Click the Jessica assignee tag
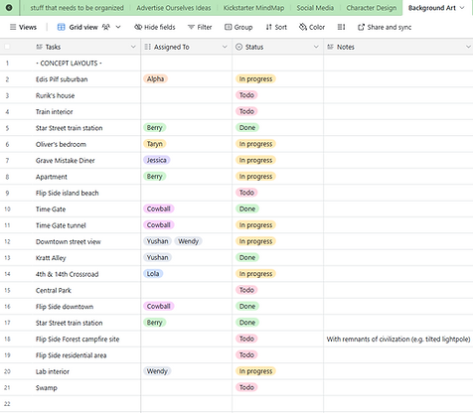This screenshot has height=413, width=473. (157, 160)
